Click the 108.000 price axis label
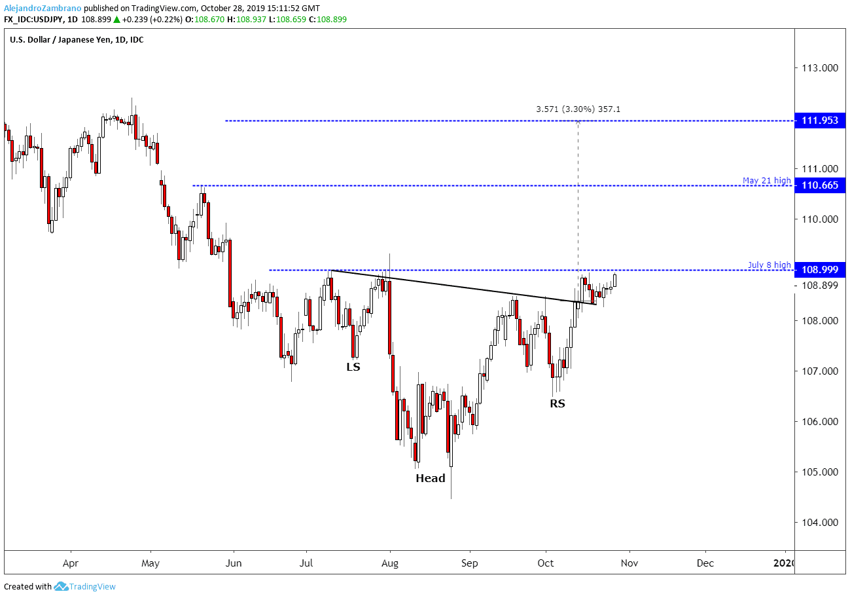This screenshot has width=850, height=598. 819,320
